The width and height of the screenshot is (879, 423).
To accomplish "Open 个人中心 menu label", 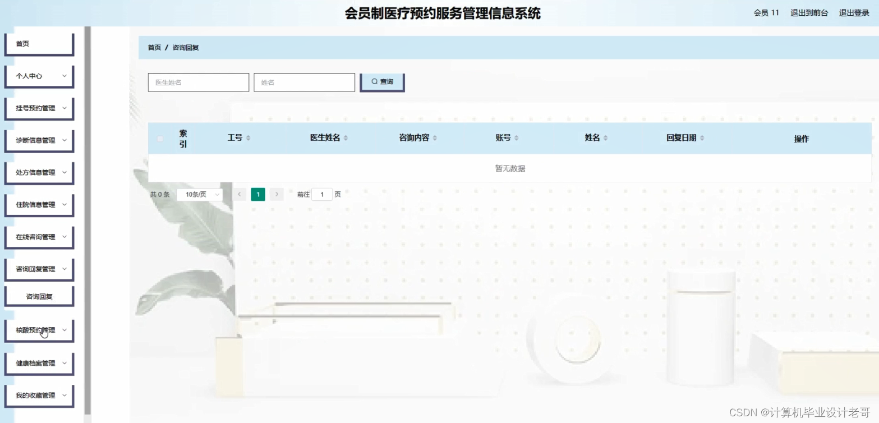I will click(29, 76).
